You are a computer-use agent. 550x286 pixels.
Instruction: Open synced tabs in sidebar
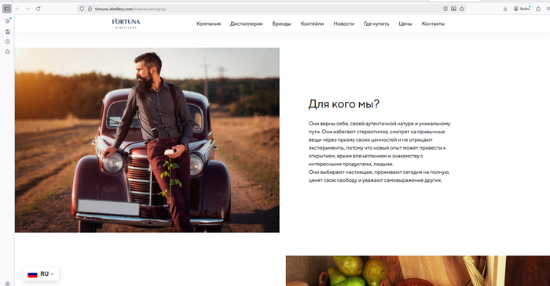tap(7, 31)
